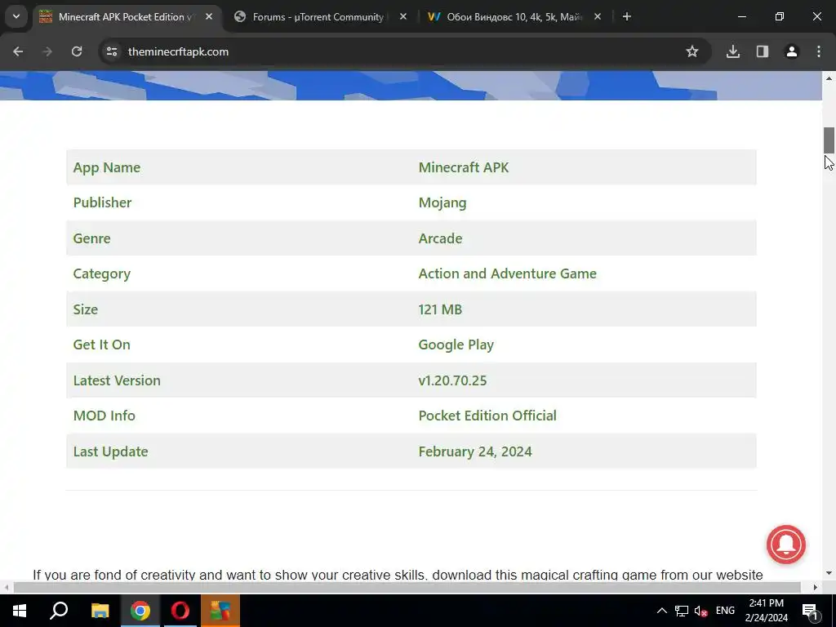The width and height of the screenshot is (836, 627).
Task: Bookmark this page with the star icon
Action: click(692, 51)
